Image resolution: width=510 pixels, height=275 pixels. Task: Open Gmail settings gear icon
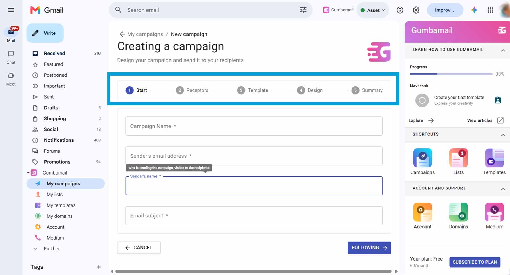[416, 10]
